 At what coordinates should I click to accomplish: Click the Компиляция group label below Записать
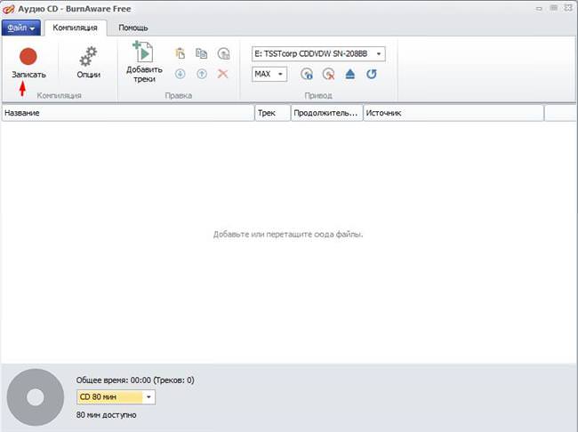59,95
